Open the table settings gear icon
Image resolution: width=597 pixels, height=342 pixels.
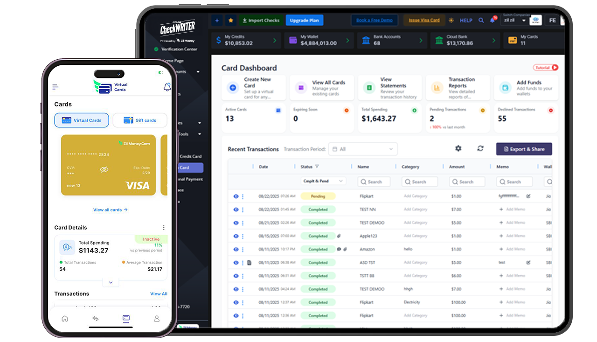click(458, 148)
